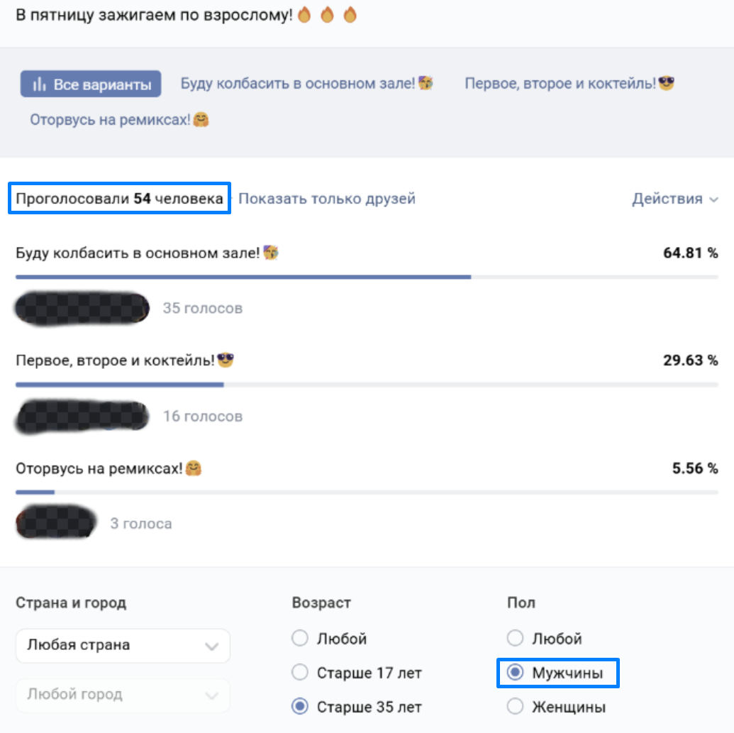Click the hugging emoji in the Оторвусь filter tab
734x733 pixels.
point(201,120)
